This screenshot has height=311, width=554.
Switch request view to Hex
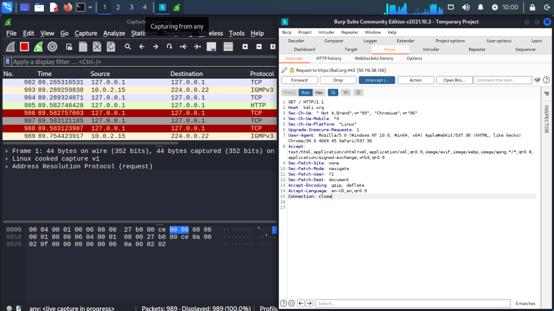(x=319, y=92)
